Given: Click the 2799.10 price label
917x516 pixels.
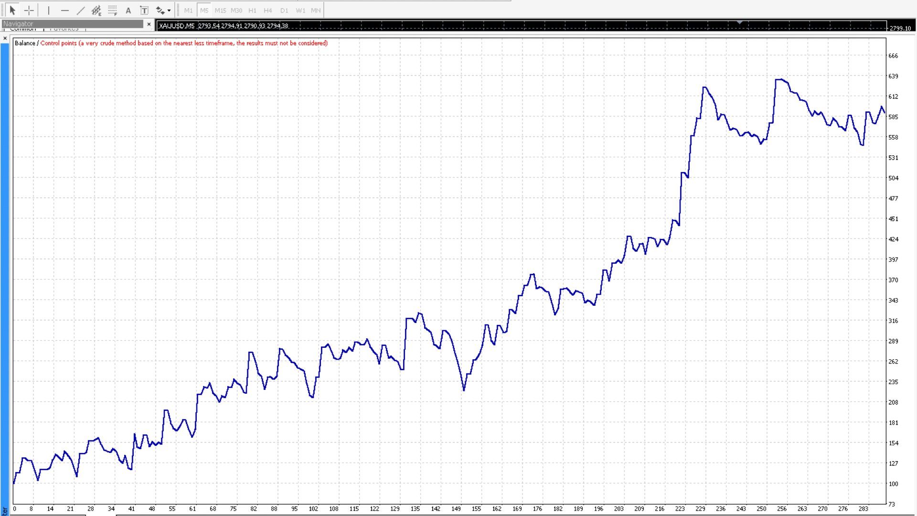Looking at the screenshot, I should [900, 28].
